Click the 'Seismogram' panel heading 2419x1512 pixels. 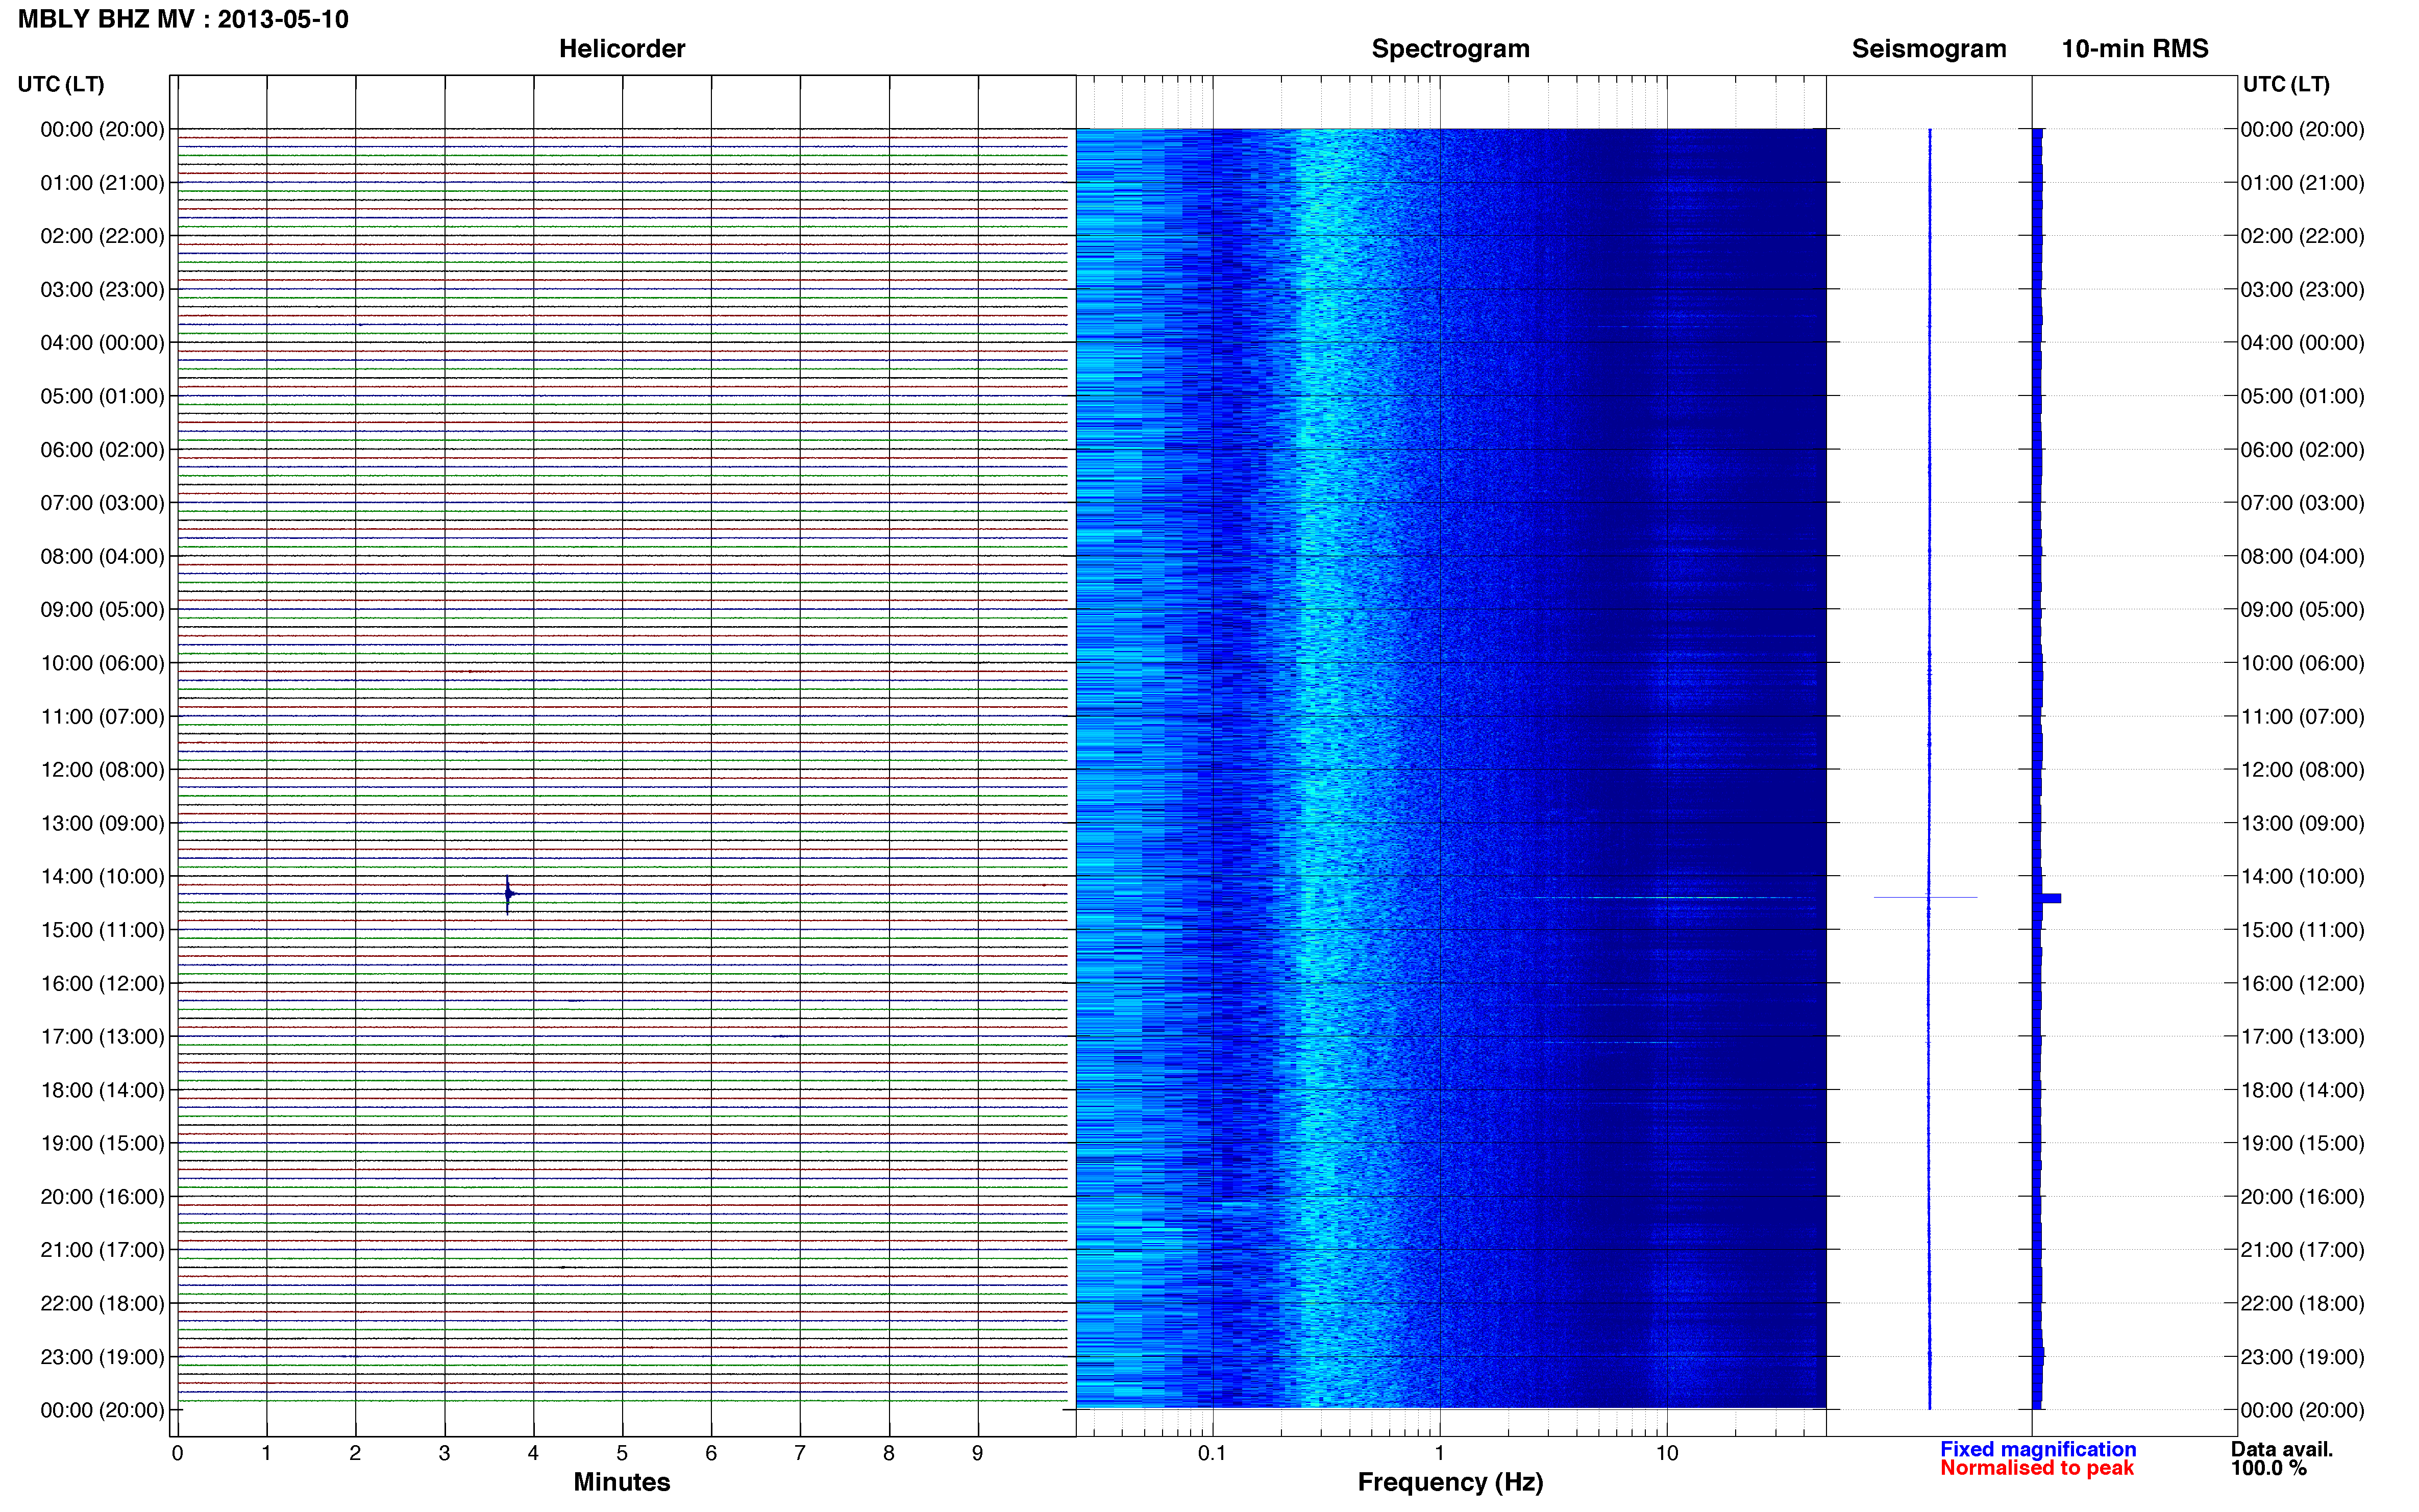(x=1928, y=48)
